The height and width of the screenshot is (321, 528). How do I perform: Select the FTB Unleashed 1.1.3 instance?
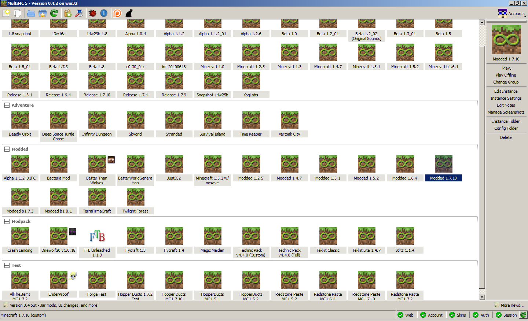pyautogui.click(x=97, y=243)
